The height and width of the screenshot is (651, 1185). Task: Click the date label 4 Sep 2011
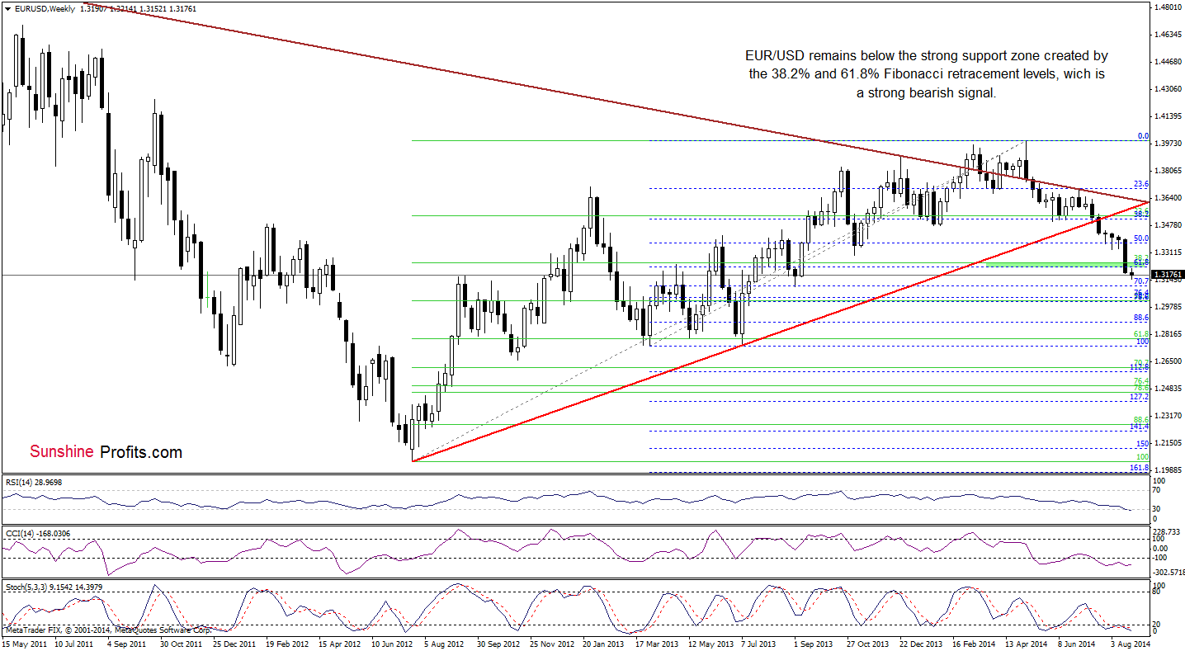[x=128, y=642]
